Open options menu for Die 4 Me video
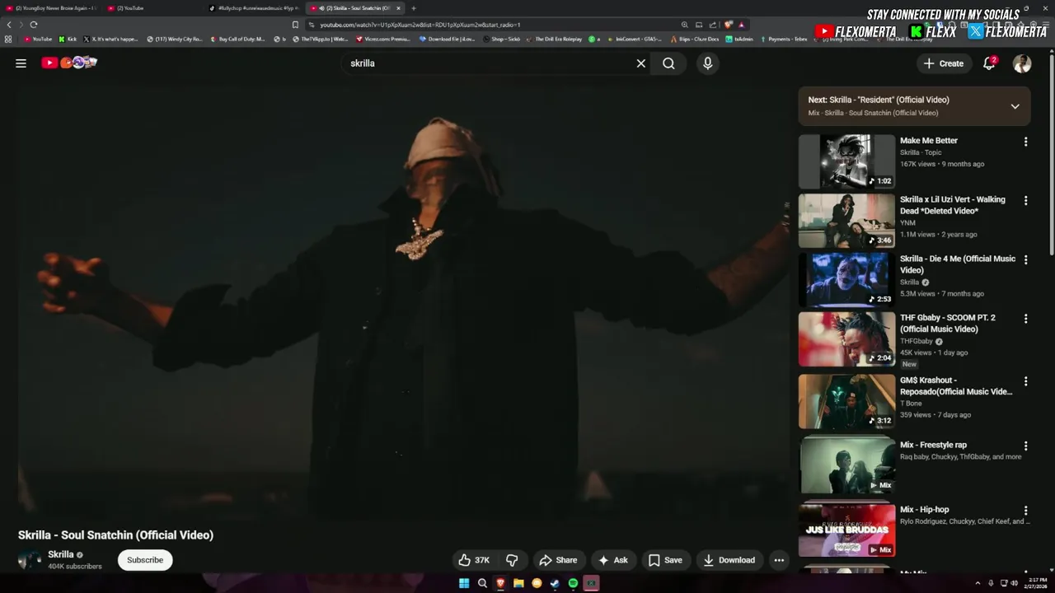This screenshot has height=593, width=1055. pos(1025,259)
